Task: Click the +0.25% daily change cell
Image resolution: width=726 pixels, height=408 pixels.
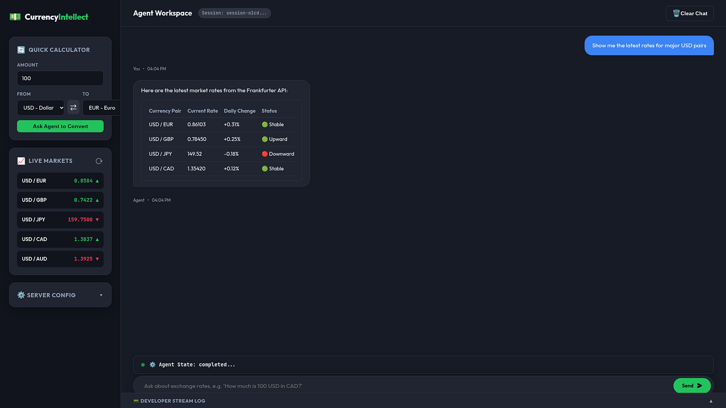Action: [231, 139]
